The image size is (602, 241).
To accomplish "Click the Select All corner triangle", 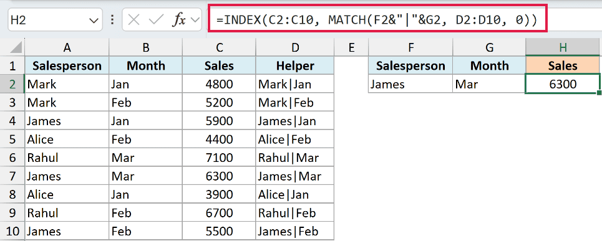I will pyautogui.click(x=16, y=48).
